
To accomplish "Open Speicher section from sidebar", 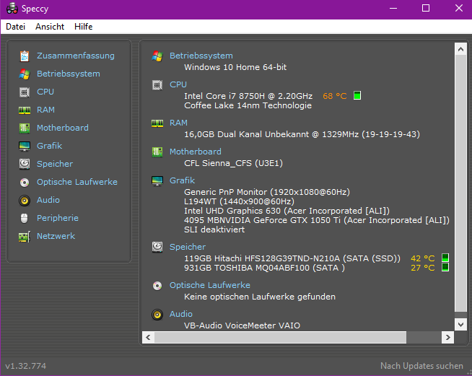I will 55,164.
